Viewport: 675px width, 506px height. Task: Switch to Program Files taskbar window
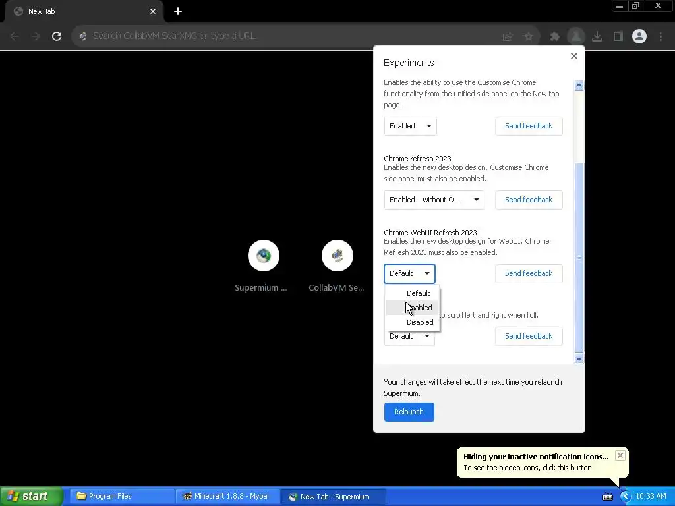(121, 496)
